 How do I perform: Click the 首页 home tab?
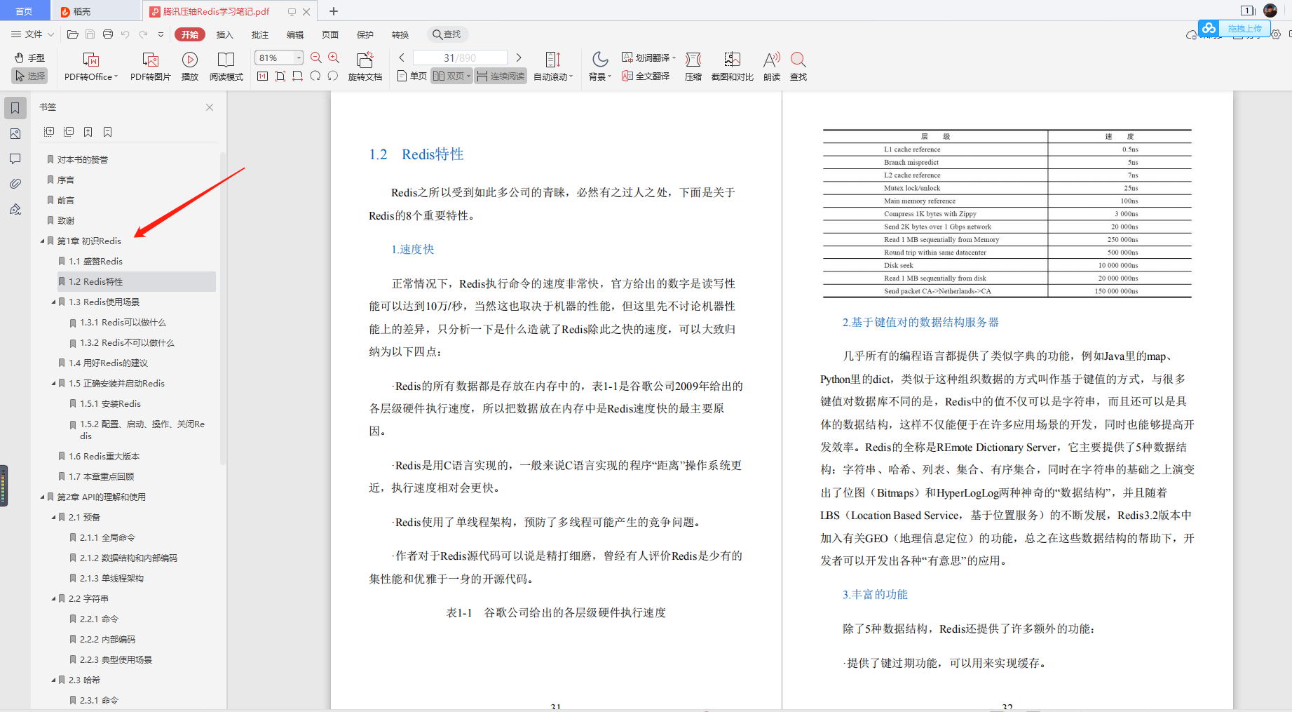(25, 11)
